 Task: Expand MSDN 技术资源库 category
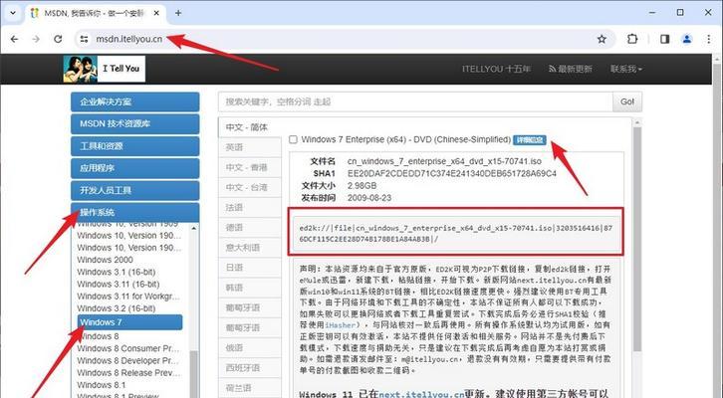(135, 124)
